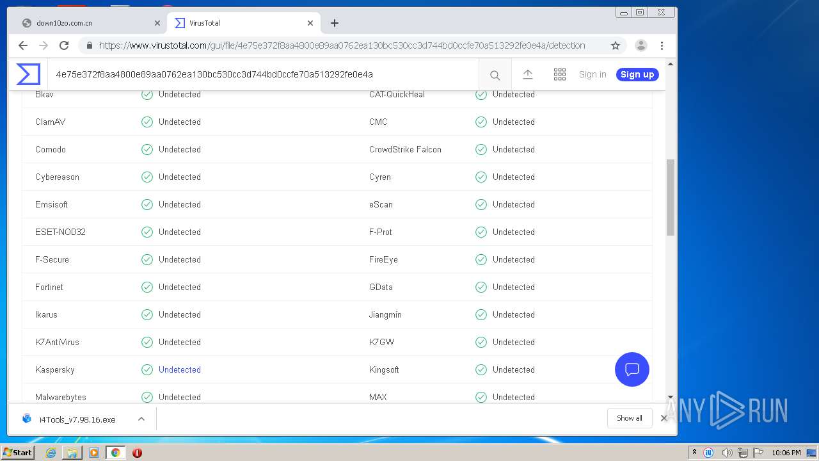Click the Fortinet engine name

tap(49, 287)
